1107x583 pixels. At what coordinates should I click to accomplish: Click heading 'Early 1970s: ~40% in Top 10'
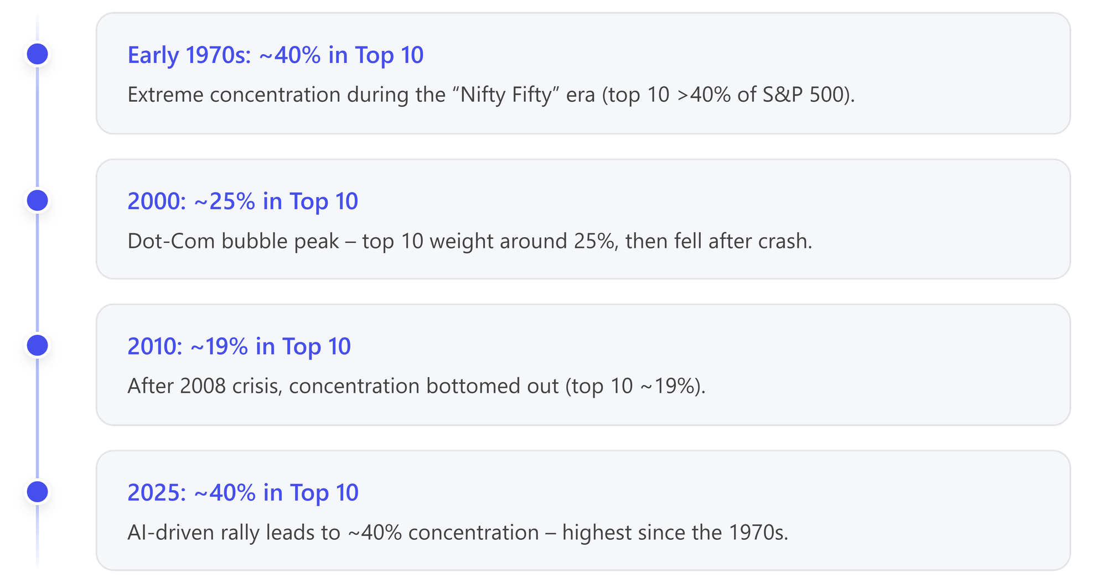point(275,55)
